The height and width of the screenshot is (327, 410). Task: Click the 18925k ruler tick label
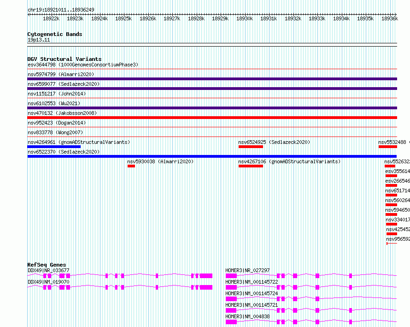coord(123,18)
